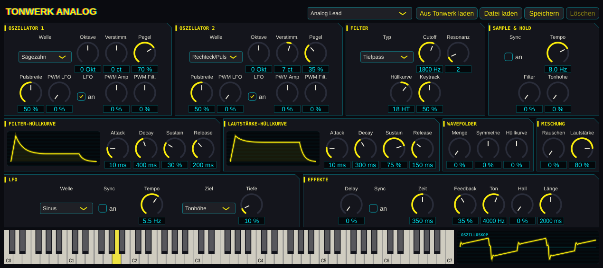Click Filter-Hüllkurve Attack knob
This screenshot has height=268, width=603.
coord(118,149)
